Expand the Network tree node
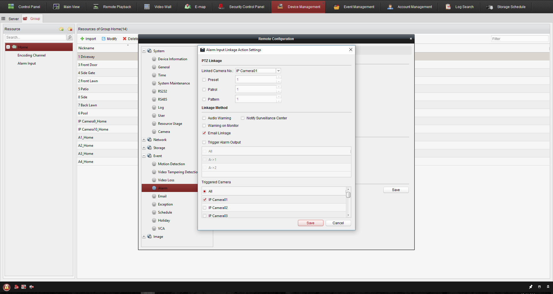The width and height of the screenshot is (553, 294). click(144, 140)
